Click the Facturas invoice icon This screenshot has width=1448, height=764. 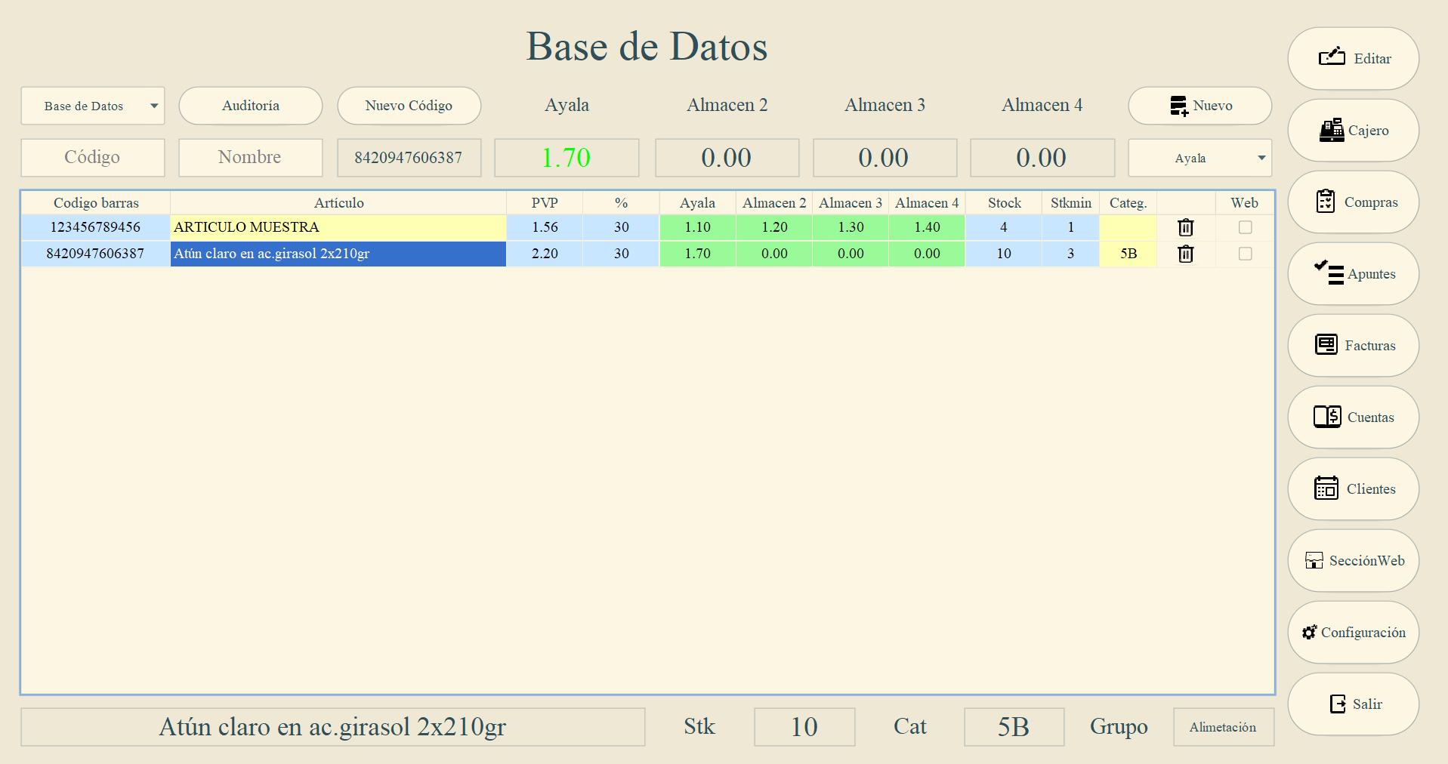pyautogui.click(x=1326, y=344)
